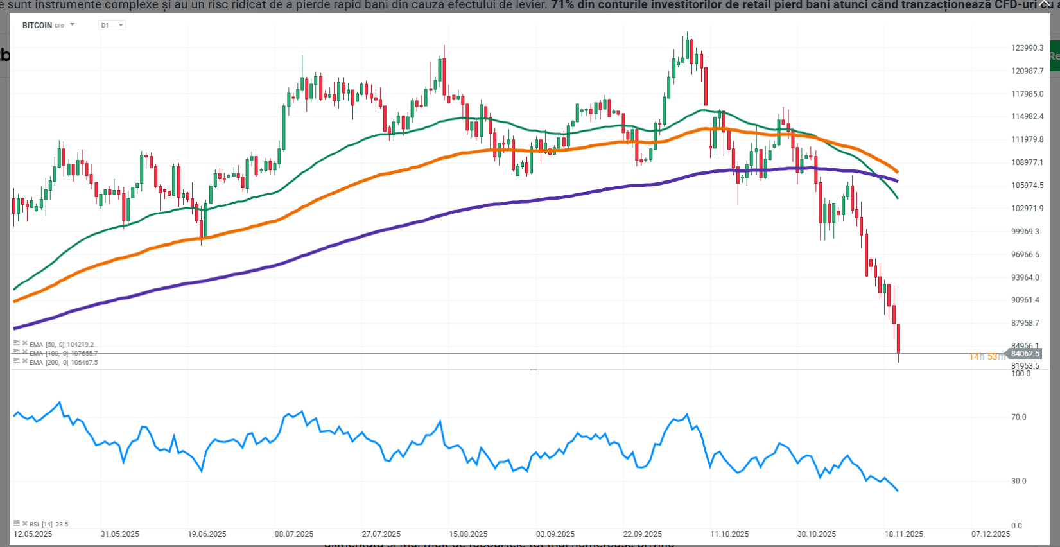The width and height of the screenshot is (1060, 547).
Task: Click the divider handle between price and RSI panes
Action: pyautogui.click(x=533, y=370)
